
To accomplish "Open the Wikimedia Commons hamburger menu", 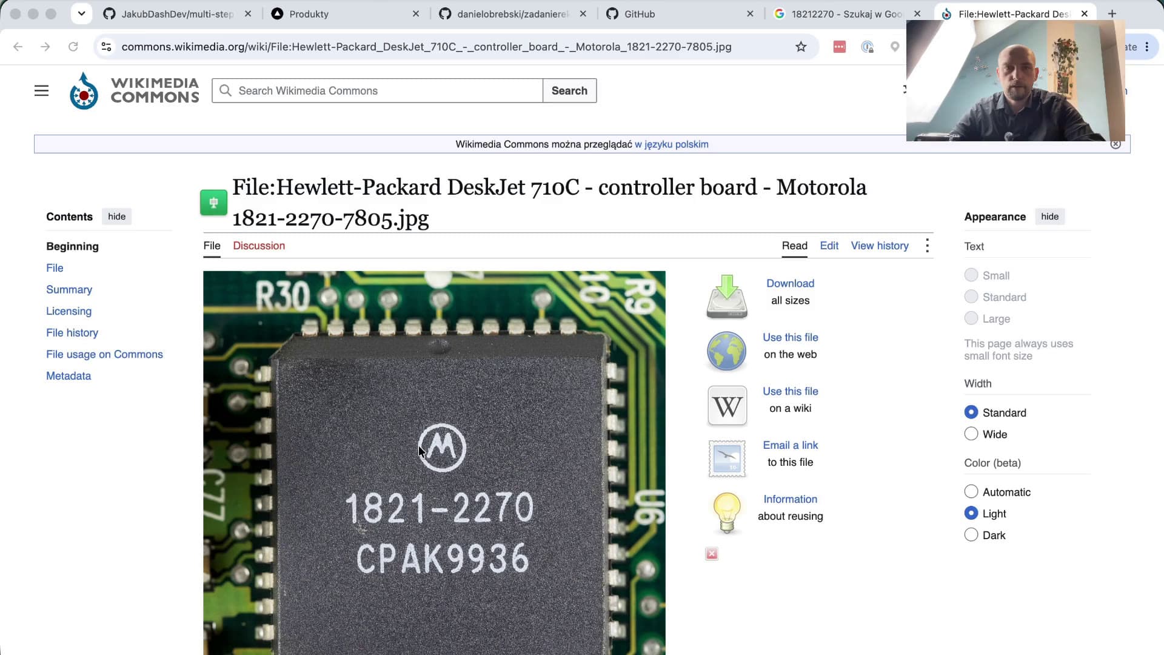I will (41, 91).
